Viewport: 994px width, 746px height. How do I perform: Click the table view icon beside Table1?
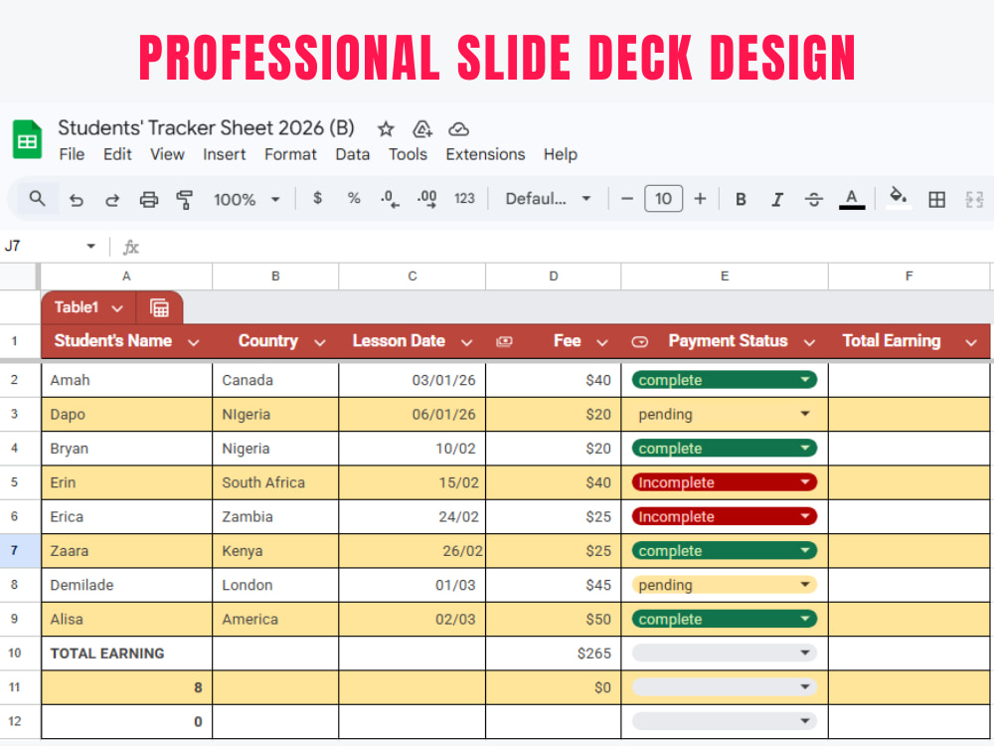[159, 308]
